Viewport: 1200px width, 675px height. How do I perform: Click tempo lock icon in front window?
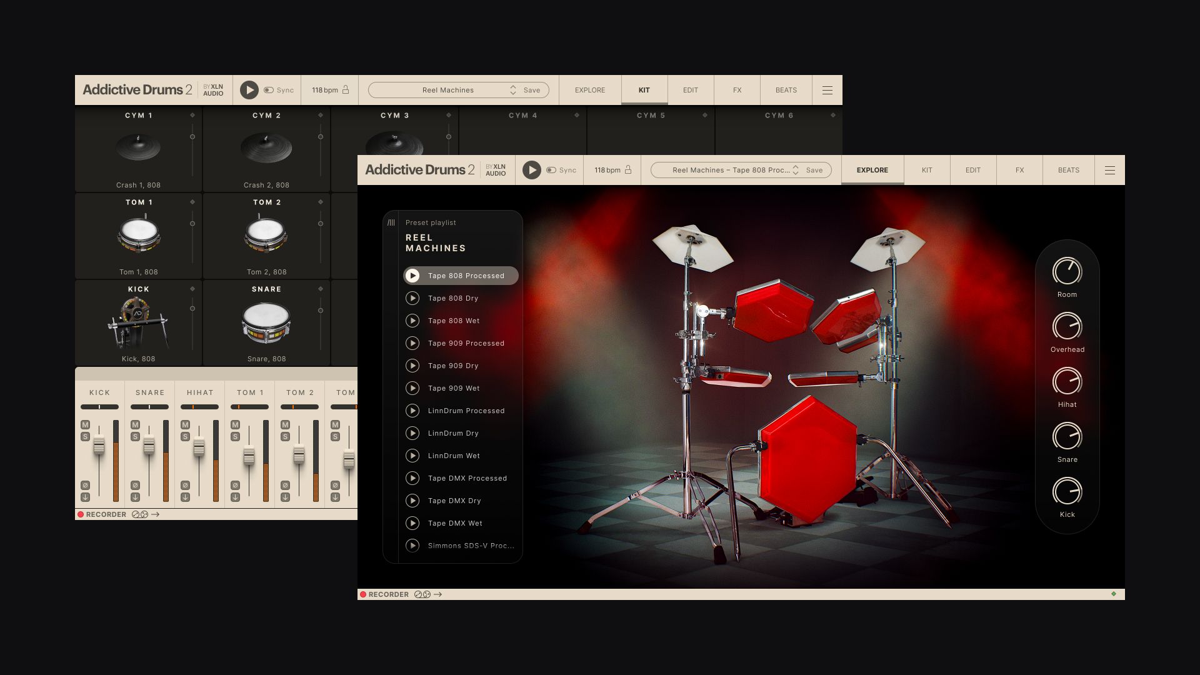click(628, 169)
